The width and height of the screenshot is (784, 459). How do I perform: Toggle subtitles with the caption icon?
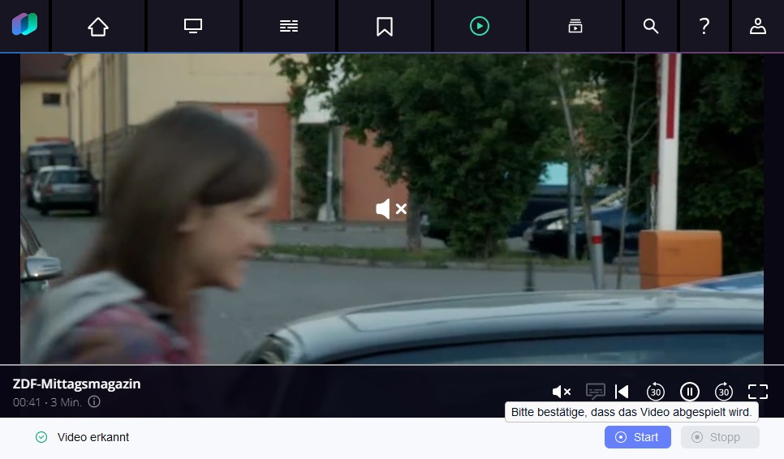[x=595, y=391]
